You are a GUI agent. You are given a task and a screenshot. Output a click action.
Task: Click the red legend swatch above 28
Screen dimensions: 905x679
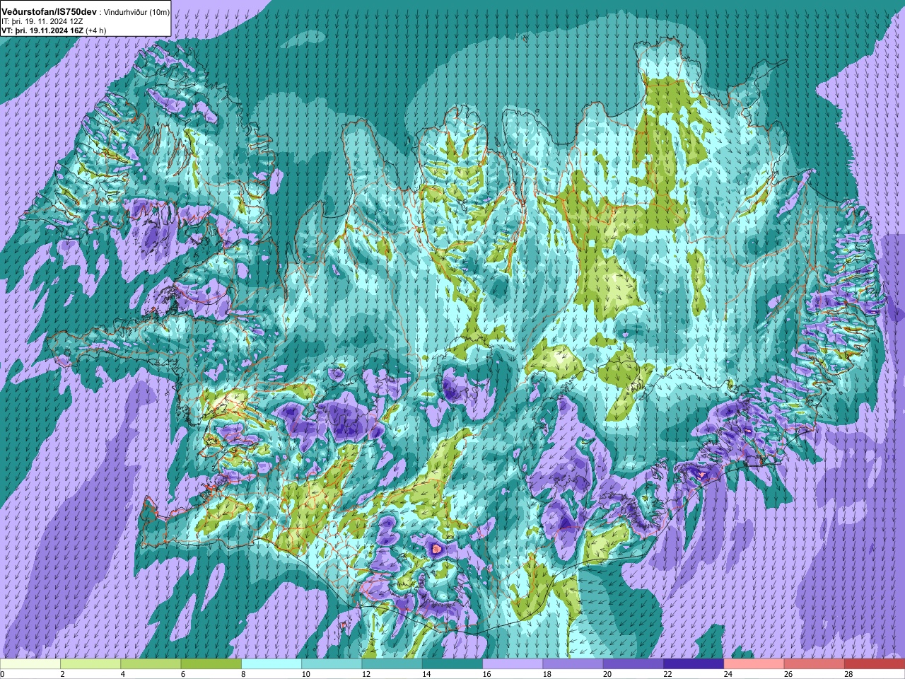pos(875,664)
